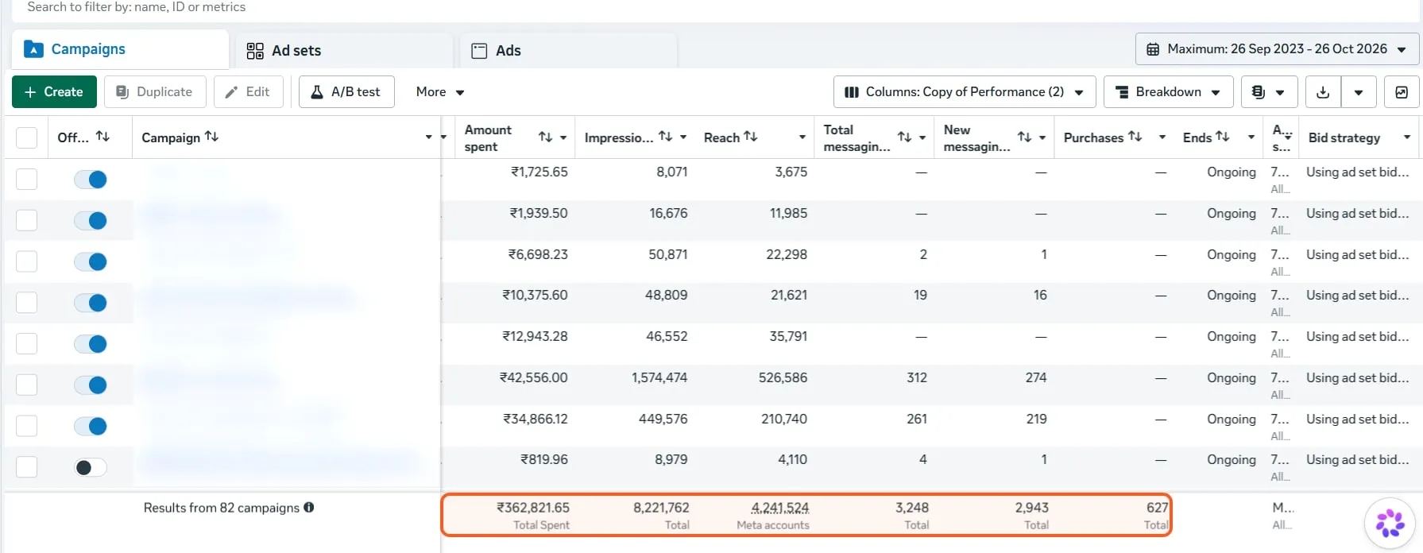1423x553 pixels.
Task: Click the Edit button
Action: (x=248, y=92)
